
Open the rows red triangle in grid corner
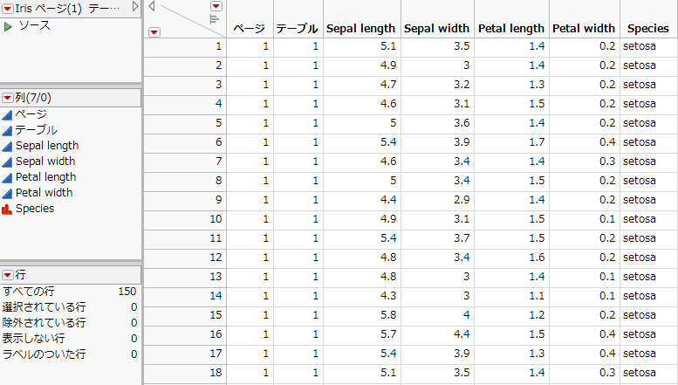coord(154,32)
